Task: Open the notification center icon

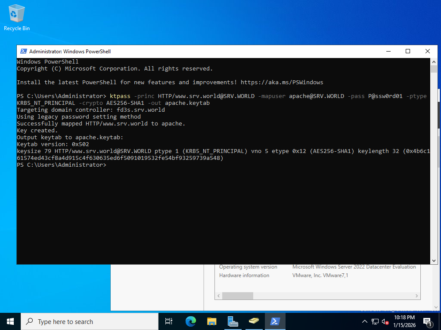Action: (428, 321)
